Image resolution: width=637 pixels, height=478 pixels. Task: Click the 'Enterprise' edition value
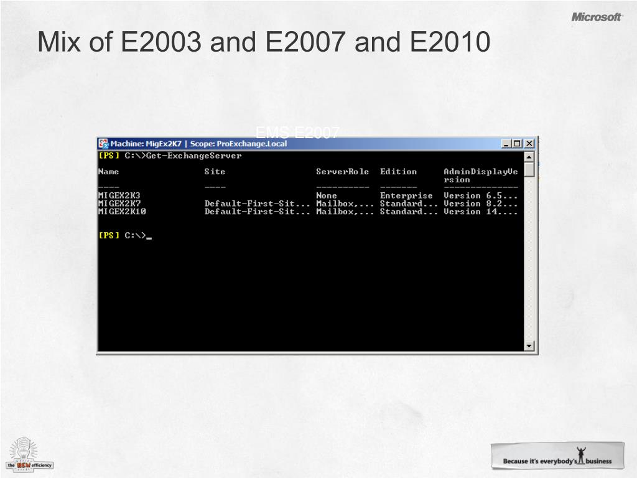tap(406, 195)
